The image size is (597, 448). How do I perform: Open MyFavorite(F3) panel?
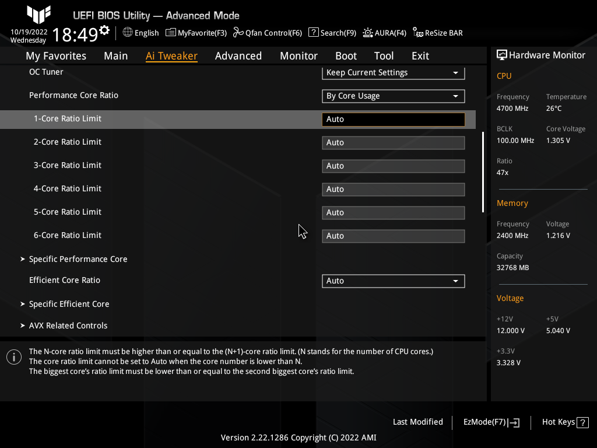coord(196,33)
